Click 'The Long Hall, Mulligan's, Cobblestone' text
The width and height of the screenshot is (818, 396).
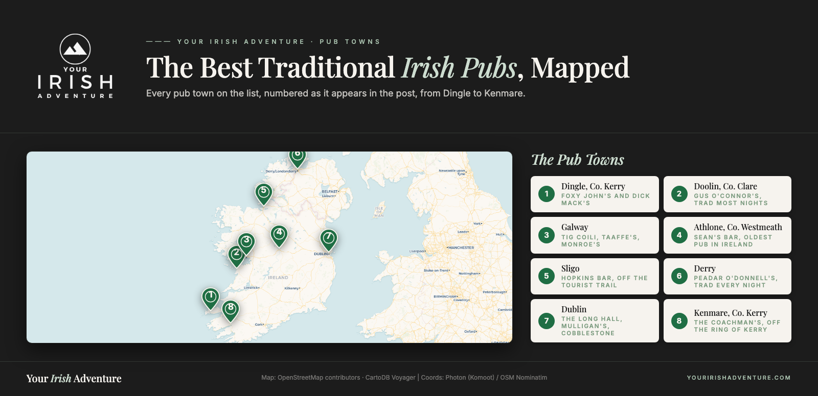tap(592, 326)
